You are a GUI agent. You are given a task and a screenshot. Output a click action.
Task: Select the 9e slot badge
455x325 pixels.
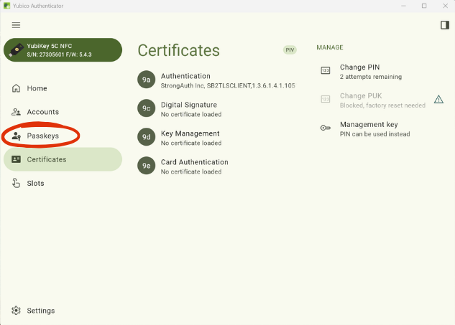146,166
